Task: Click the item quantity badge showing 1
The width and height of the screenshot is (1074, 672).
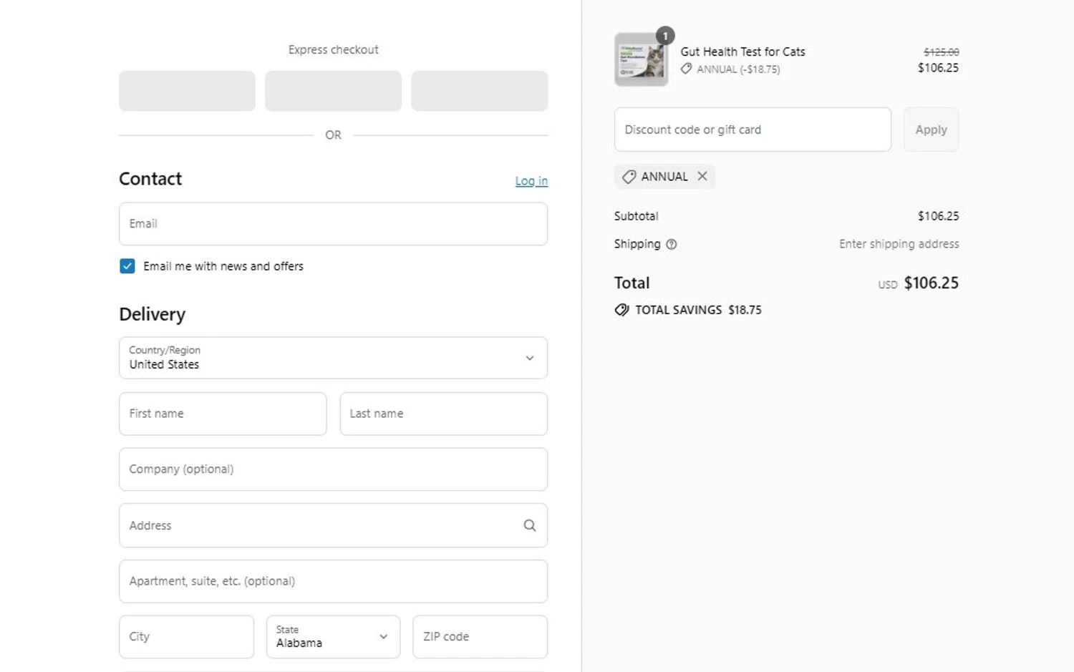Action: coord(665,36)
